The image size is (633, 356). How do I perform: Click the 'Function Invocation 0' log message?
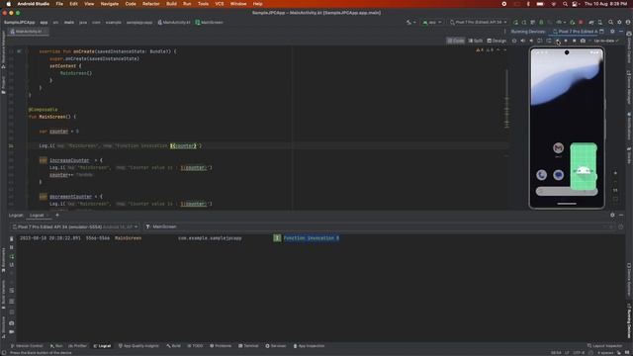click(x=312, y=238)
